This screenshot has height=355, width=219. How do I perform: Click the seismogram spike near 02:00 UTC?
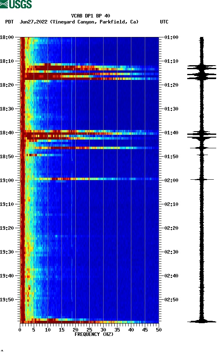point(202,180)
